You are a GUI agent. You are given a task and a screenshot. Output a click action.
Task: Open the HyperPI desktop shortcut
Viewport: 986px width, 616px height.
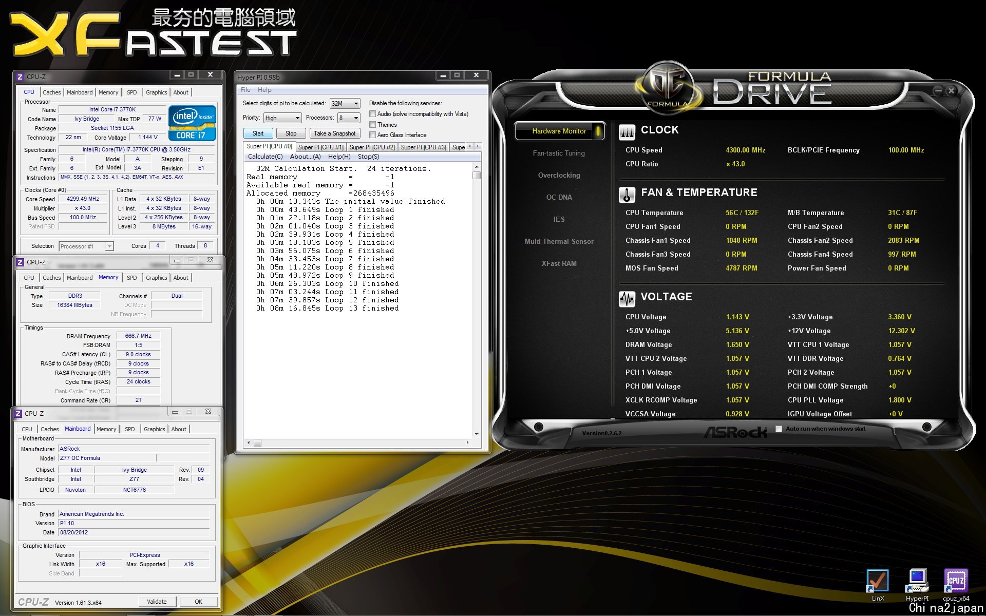coord(917,584)
